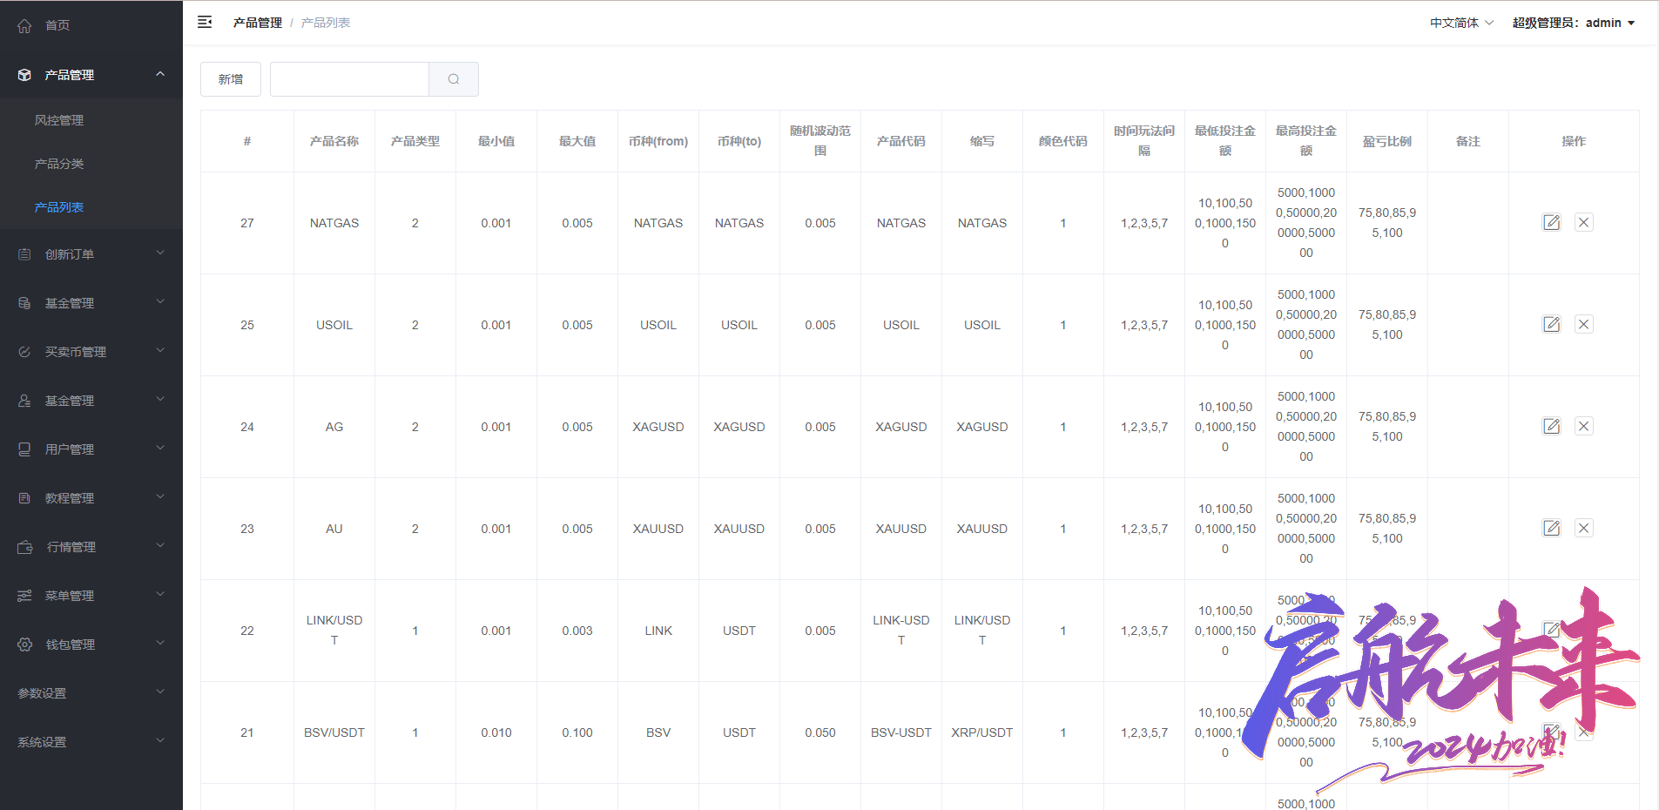Expand the 教程管理 menu chevron
This screenshot has height=810, width=1659.
coord(160,497)
